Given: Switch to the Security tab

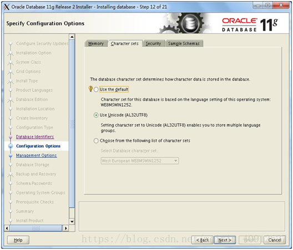Looking at the screenshot, I should (153, 43).
